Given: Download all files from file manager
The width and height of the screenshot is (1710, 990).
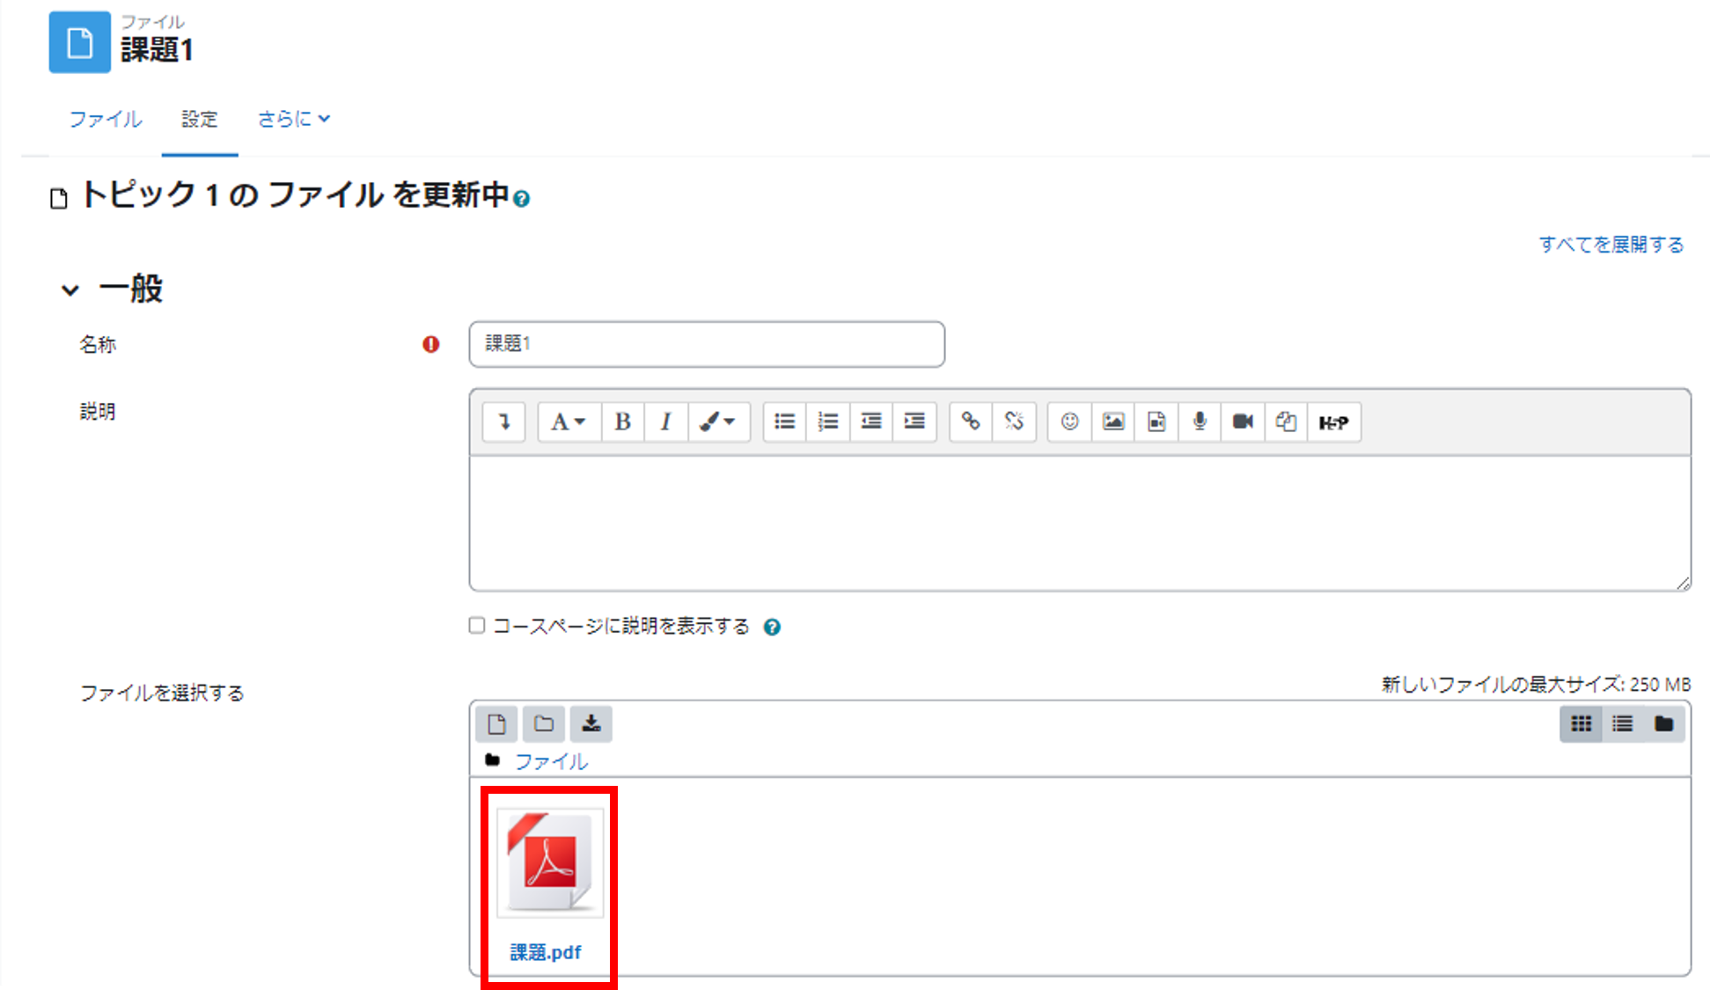Looking at the screenshot, I should tap(591, 724).
